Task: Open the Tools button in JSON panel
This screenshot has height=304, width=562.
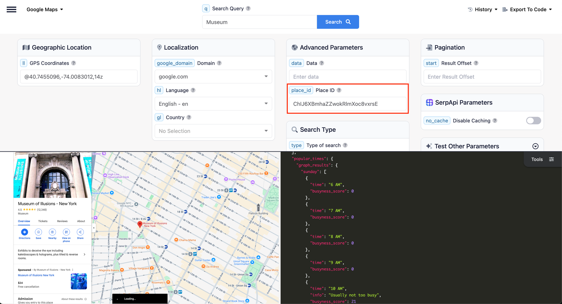Action: [x=542, y=159]
